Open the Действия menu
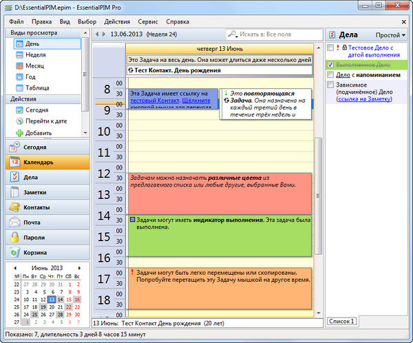This screenshot has height=343, width=413. coord(115,21)
